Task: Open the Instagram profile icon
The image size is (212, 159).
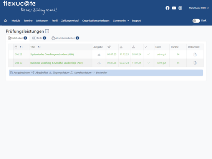Action: pos(180,8)
